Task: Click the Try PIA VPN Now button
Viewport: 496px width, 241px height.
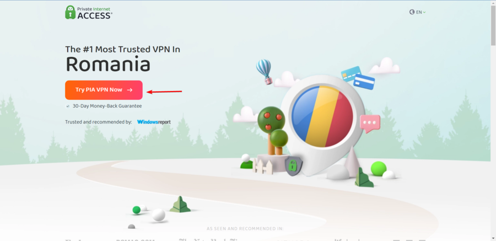Action: pyautogui.click(x=104, y=90)
